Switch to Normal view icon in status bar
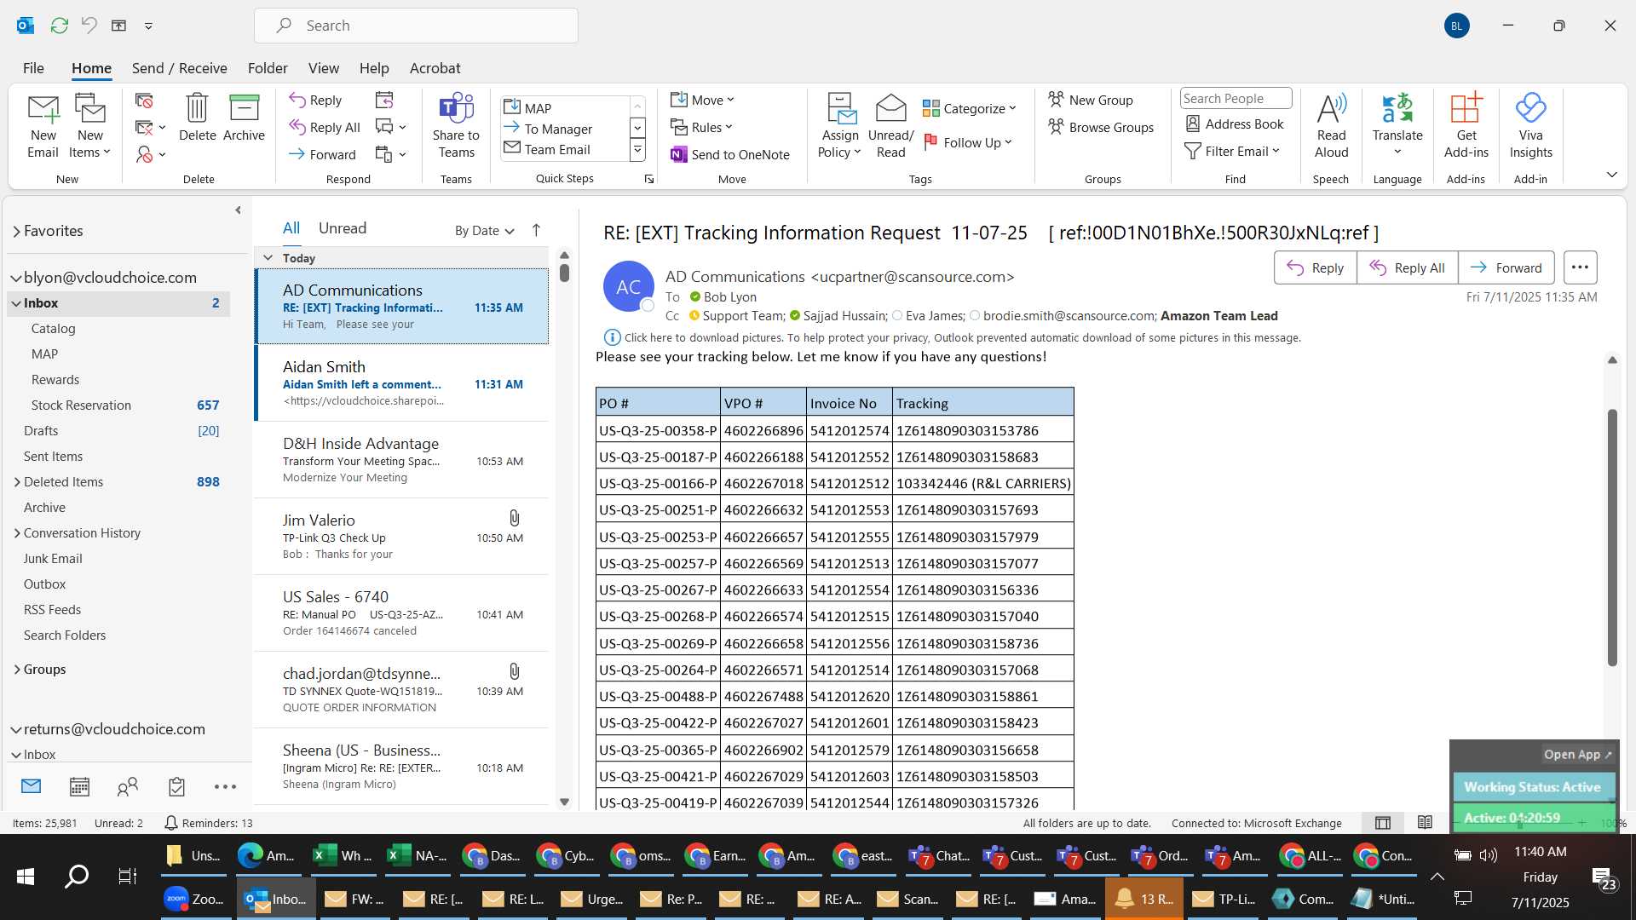The height and width of the screenshot is (920, 1636). coord(1383,823)
